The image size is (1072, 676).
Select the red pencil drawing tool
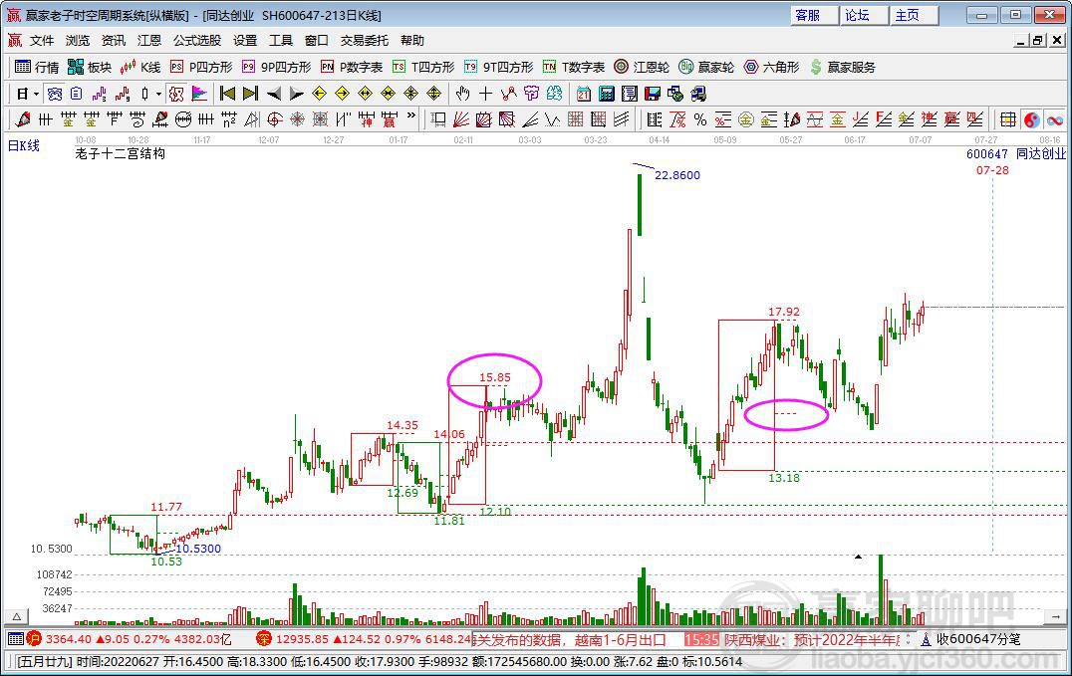23,119
